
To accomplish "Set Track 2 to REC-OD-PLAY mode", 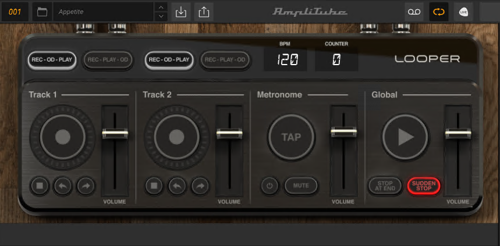I will pos(168,59).
